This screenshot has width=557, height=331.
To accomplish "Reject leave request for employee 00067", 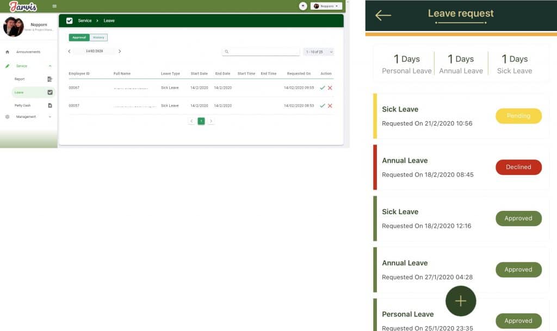I will pos(330,88).
